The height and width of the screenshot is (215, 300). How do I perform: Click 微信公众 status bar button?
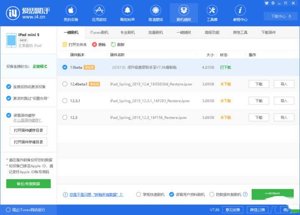point(257,210)
